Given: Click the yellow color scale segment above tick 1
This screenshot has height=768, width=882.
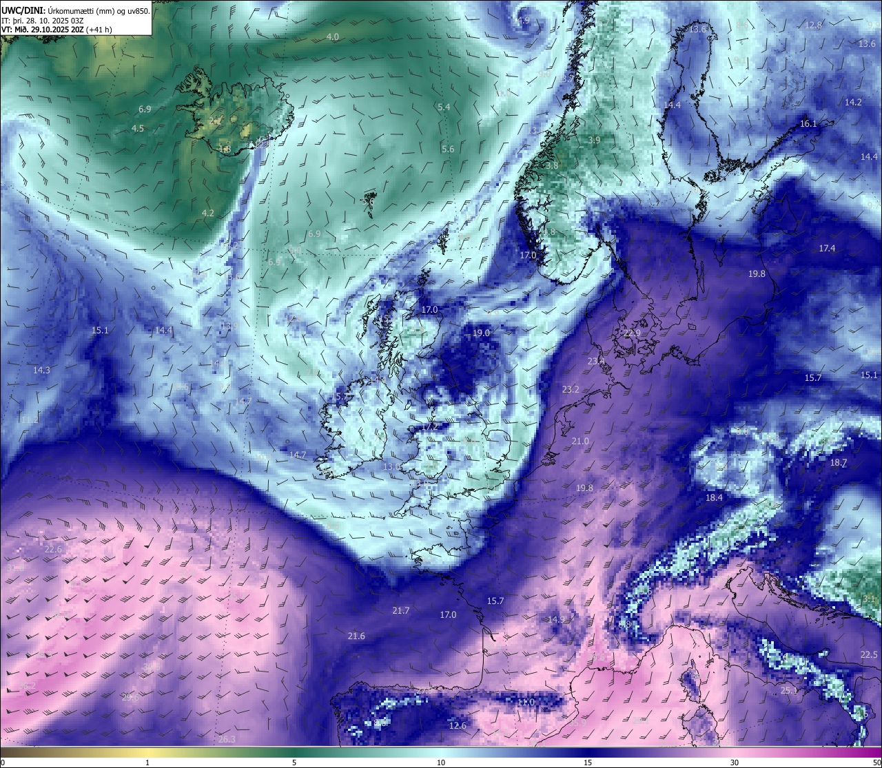Looking at the screenshot, I should (x=147, y=752).
